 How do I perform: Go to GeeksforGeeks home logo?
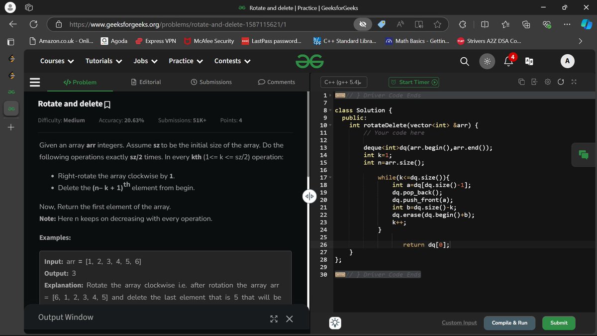[309, 61]
